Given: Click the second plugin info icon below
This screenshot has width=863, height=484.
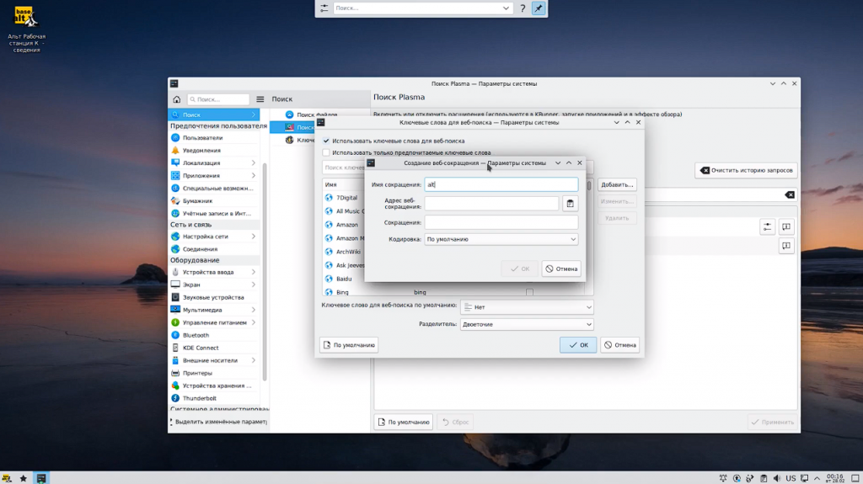Looking at the screenshot, I should coord(786,246).
